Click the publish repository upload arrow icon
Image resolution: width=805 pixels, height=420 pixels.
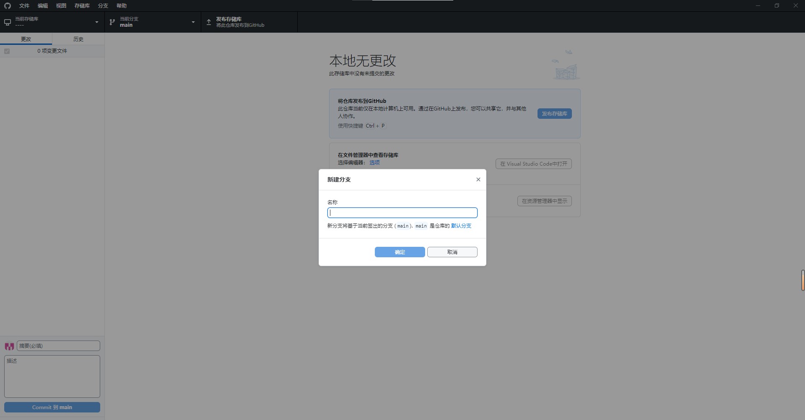(209, 22)
